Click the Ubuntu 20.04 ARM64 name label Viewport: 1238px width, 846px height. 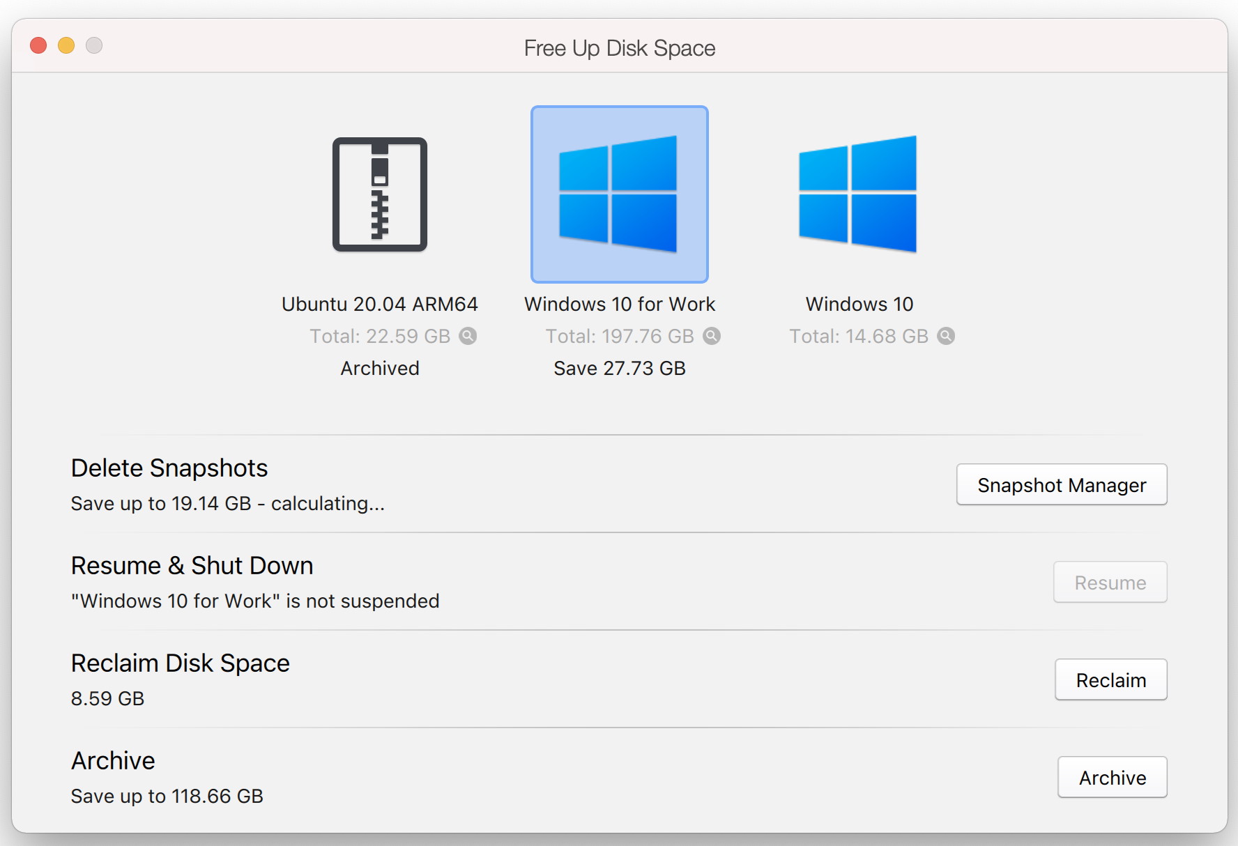379,305
